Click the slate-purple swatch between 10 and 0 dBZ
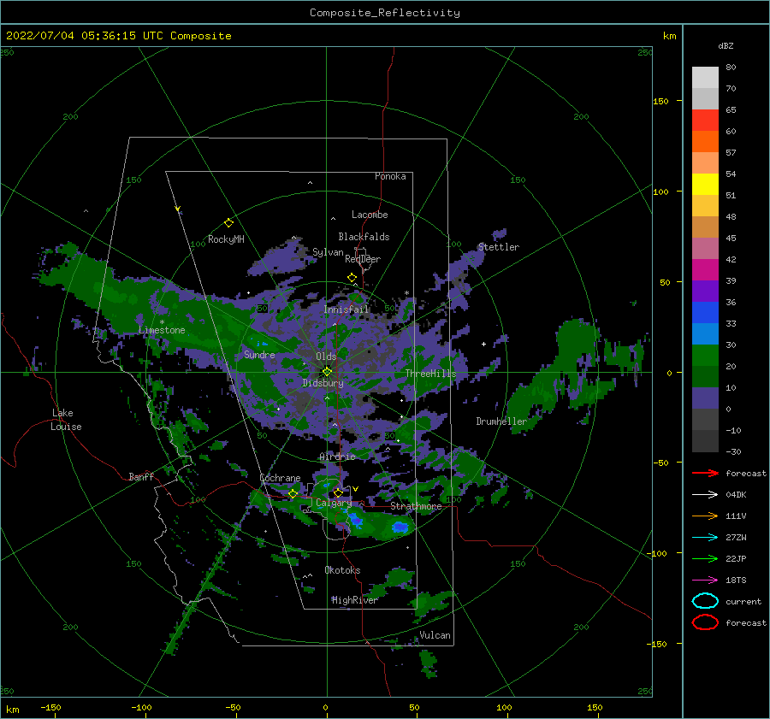Viewport: 770px width, 719px height. [705, 398]
